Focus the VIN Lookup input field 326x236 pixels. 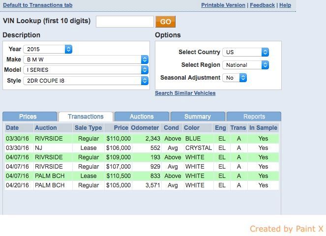coord(125,22)
